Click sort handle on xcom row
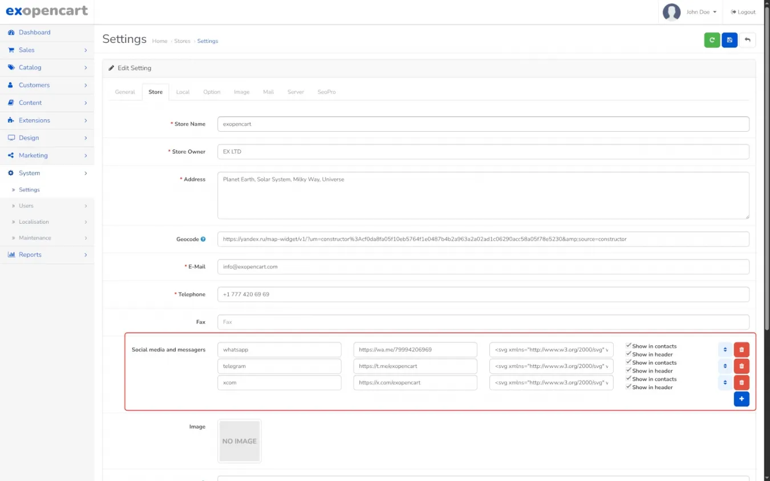Image resolution: width=770 pixels, height=481 pixels. click(725, 383)
